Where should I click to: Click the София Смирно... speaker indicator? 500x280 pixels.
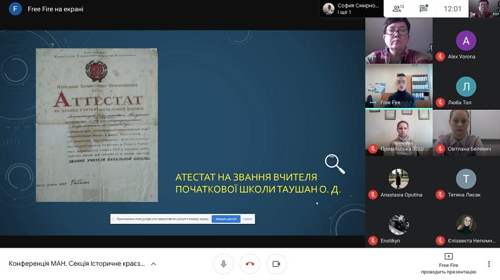pyautogui.click(x=351, y=9)
